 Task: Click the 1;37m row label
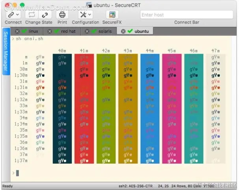21,160
